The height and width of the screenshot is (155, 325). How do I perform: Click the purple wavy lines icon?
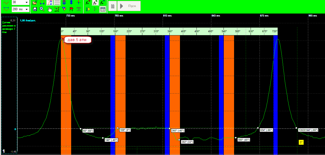(x=79, y=9)
